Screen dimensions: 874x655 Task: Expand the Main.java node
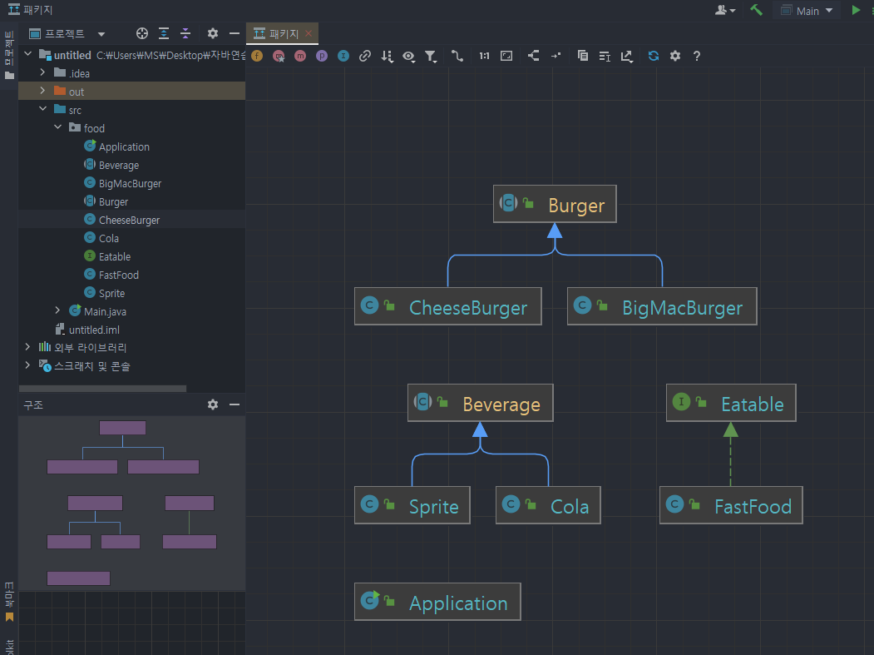58,310
